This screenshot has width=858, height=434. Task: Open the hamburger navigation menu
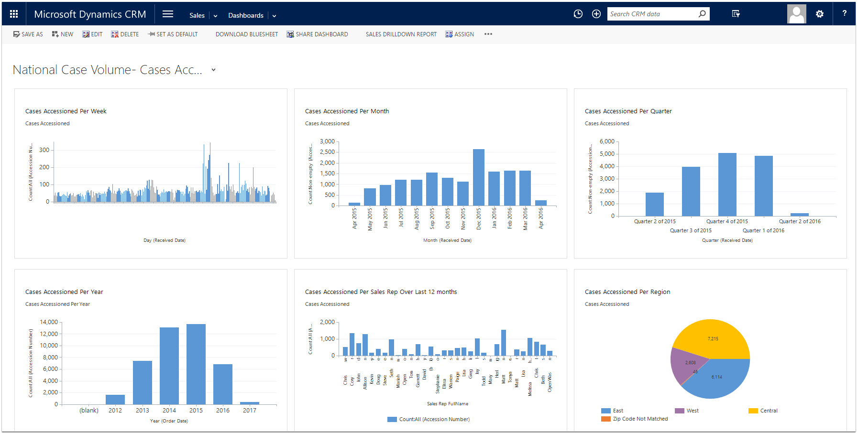(168, 14)
